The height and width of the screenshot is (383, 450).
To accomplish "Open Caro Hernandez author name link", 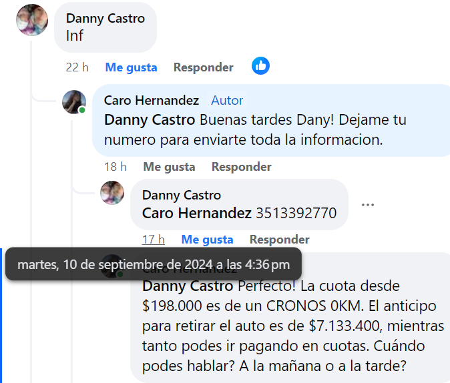I will [x=152, y=101].
